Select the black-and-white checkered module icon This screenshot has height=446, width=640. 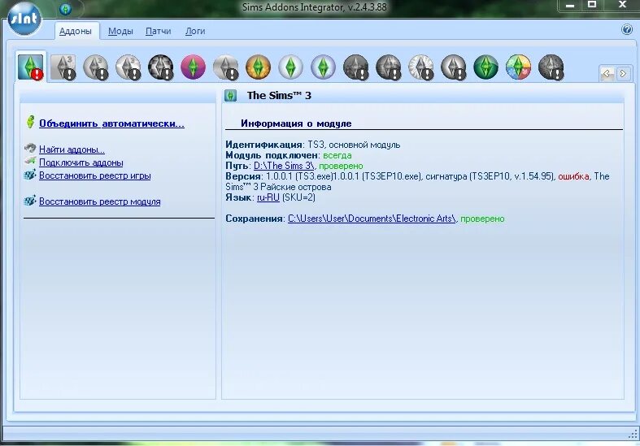[161, 67]
